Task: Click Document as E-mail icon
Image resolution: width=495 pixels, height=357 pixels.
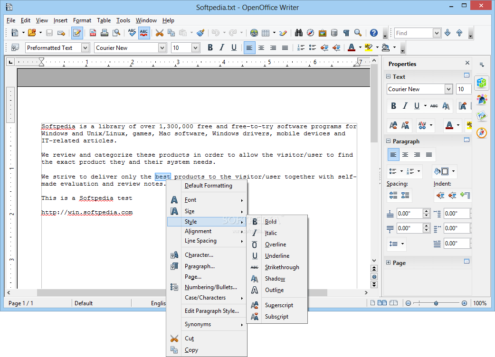Action: (61, 33)
